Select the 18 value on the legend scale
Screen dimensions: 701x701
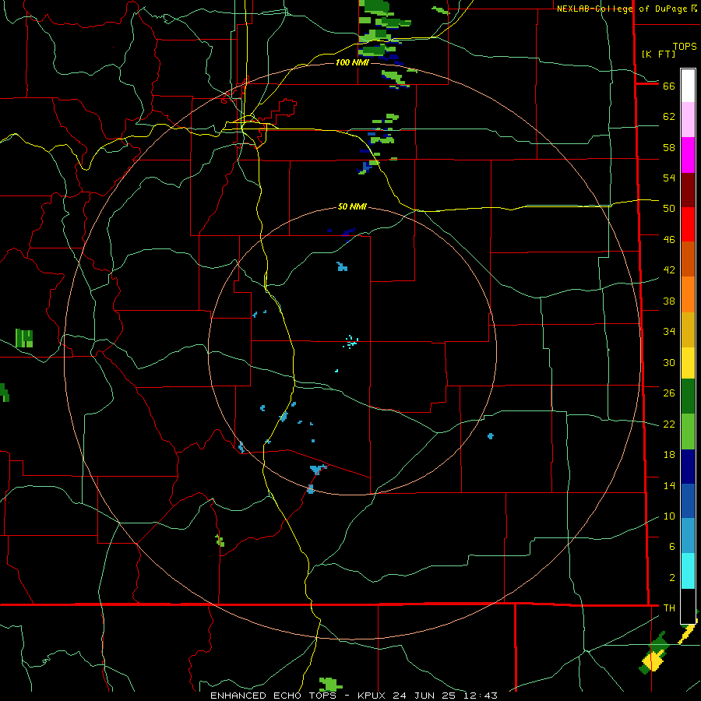[x=669, y=455]
